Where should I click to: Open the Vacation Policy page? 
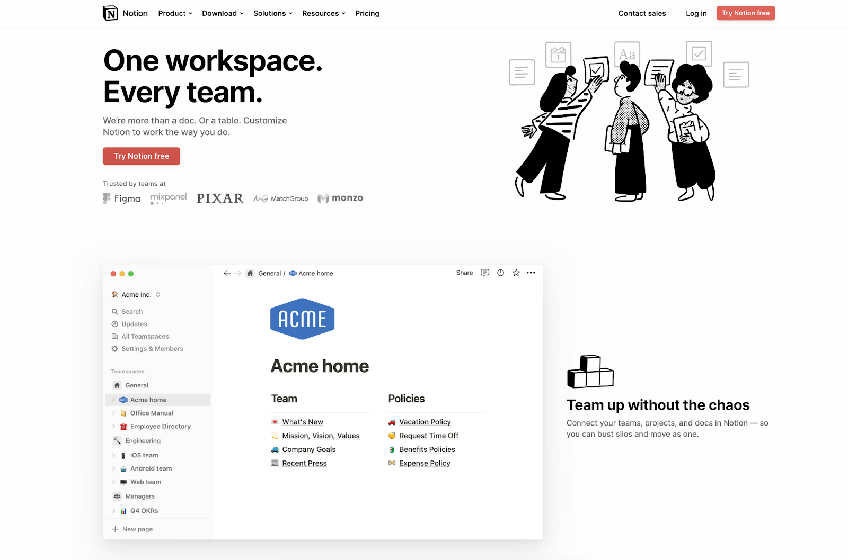pyautogui.click(x=425, y=422)
